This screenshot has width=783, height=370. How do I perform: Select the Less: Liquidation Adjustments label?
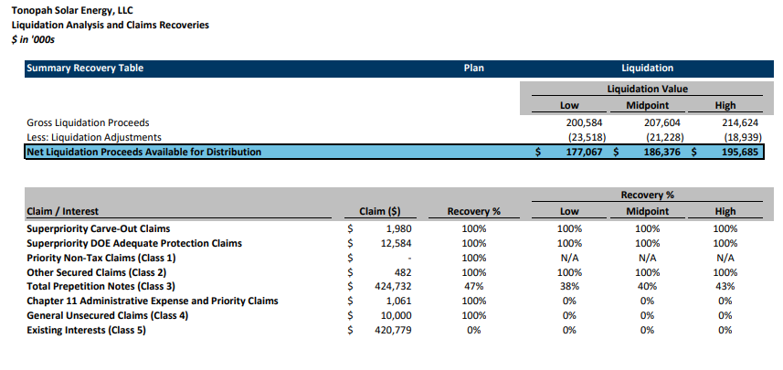click(94, 136)
